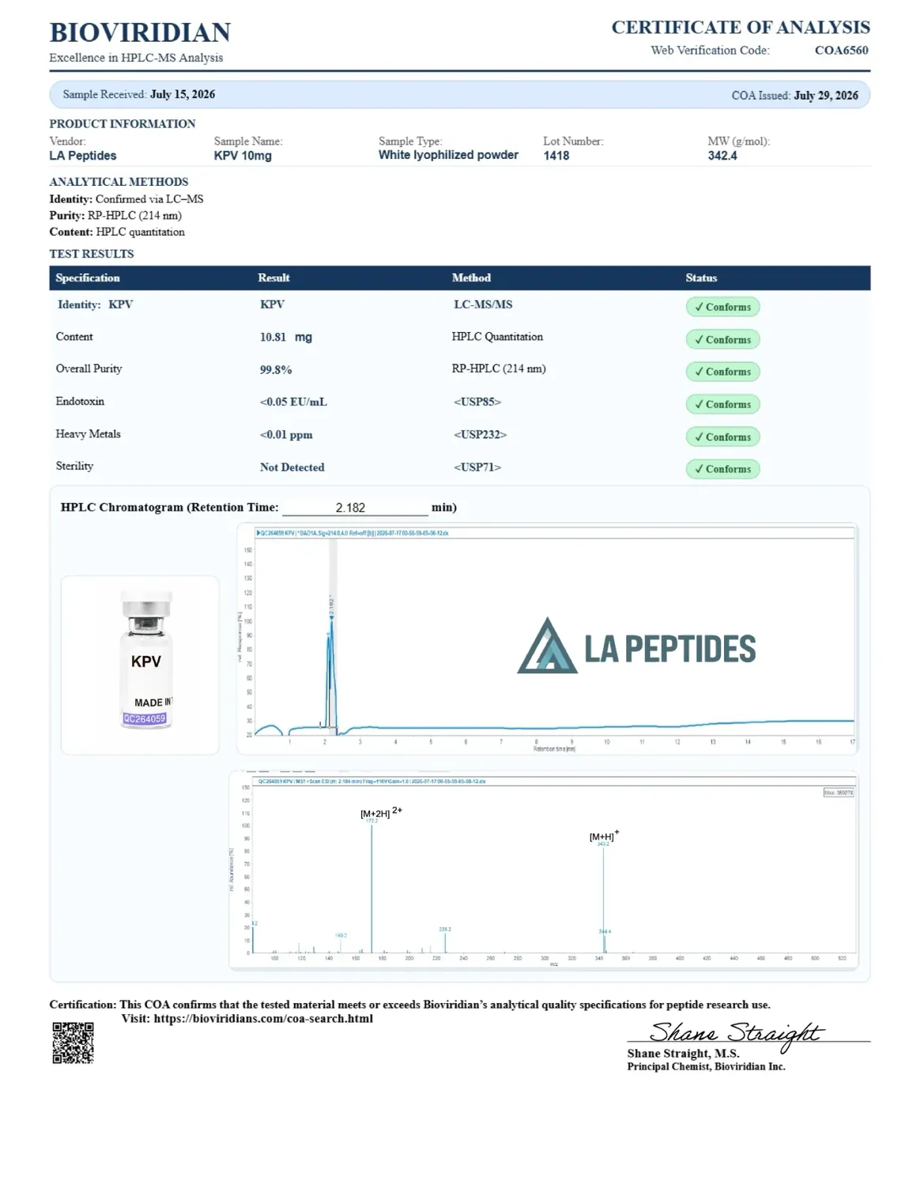Image resolution: width=909 pixels, height=1177 pixels.
Task: Click the Conforms badge for Sterility
Action: [x=722, y=469]
